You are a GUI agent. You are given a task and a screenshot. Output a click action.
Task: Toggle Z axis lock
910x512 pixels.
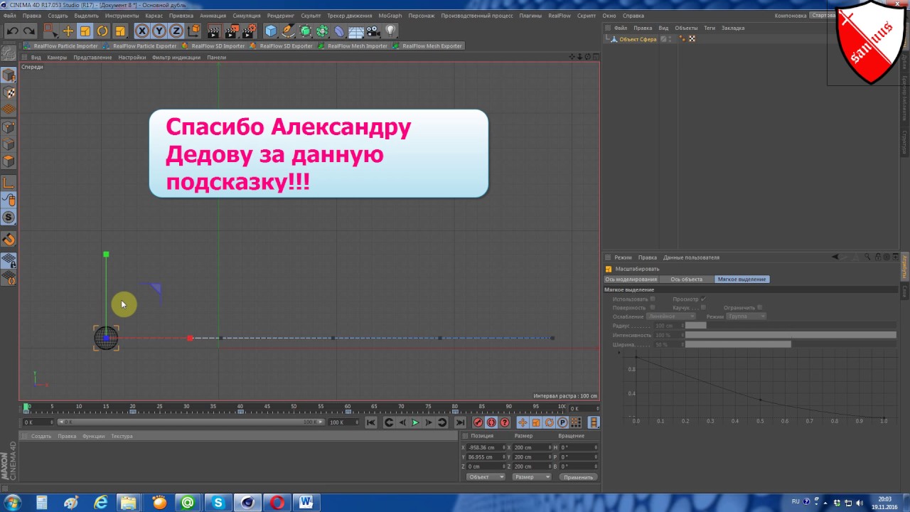pos(176,31)
